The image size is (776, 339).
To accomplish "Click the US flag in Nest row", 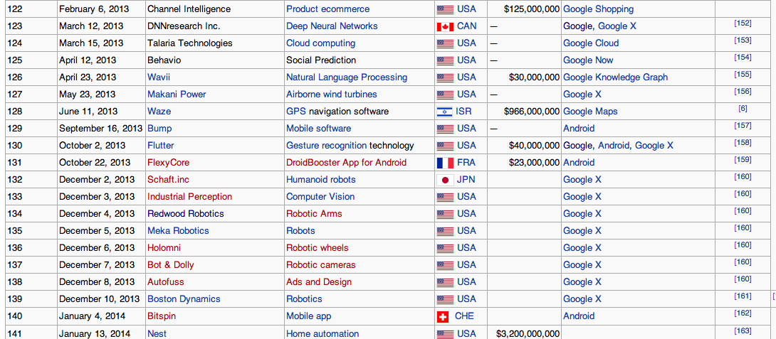I will 445,334.
